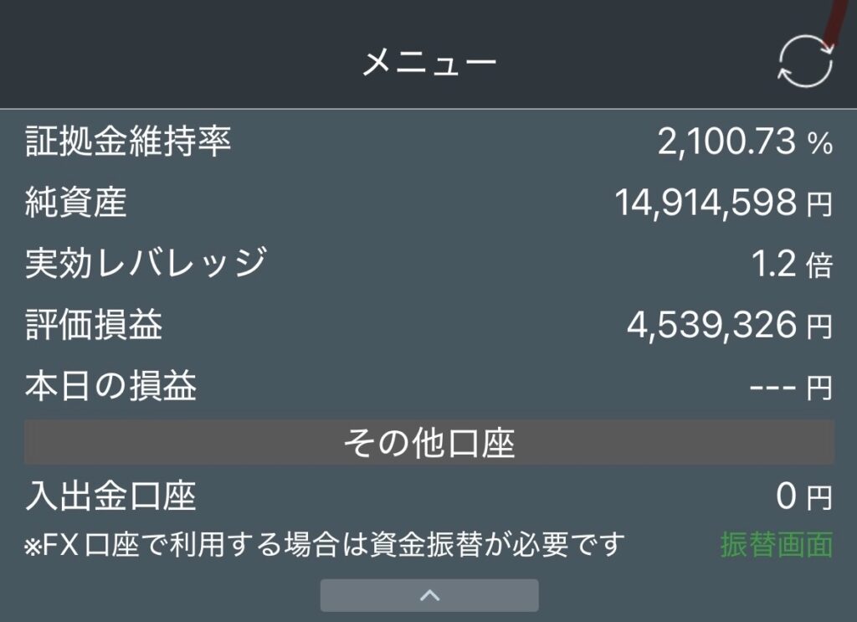
Task: Select the --- 円 today's profit value
Action: click(x=791, y=388)
